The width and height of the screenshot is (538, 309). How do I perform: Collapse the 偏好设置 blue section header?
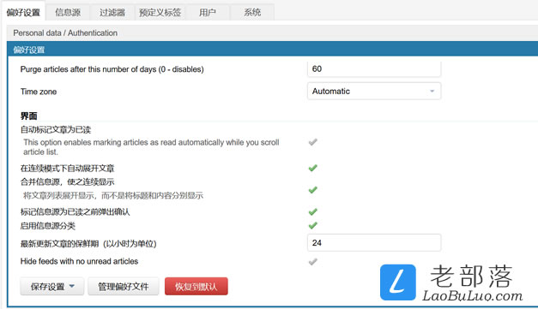(x=272, y=50)
